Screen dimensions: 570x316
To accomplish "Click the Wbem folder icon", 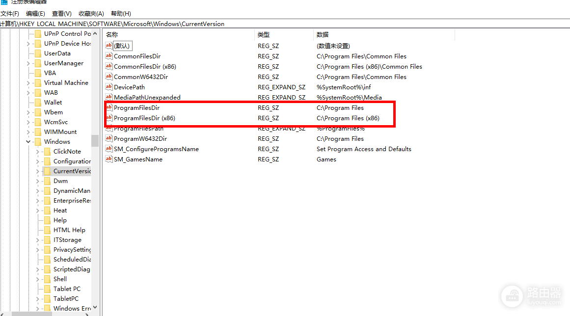I will [x=38, y=112].
